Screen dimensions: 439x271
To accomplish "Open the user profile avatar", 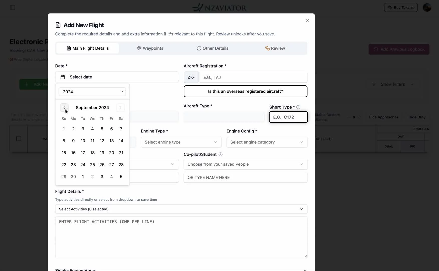I will click(427, 8).
